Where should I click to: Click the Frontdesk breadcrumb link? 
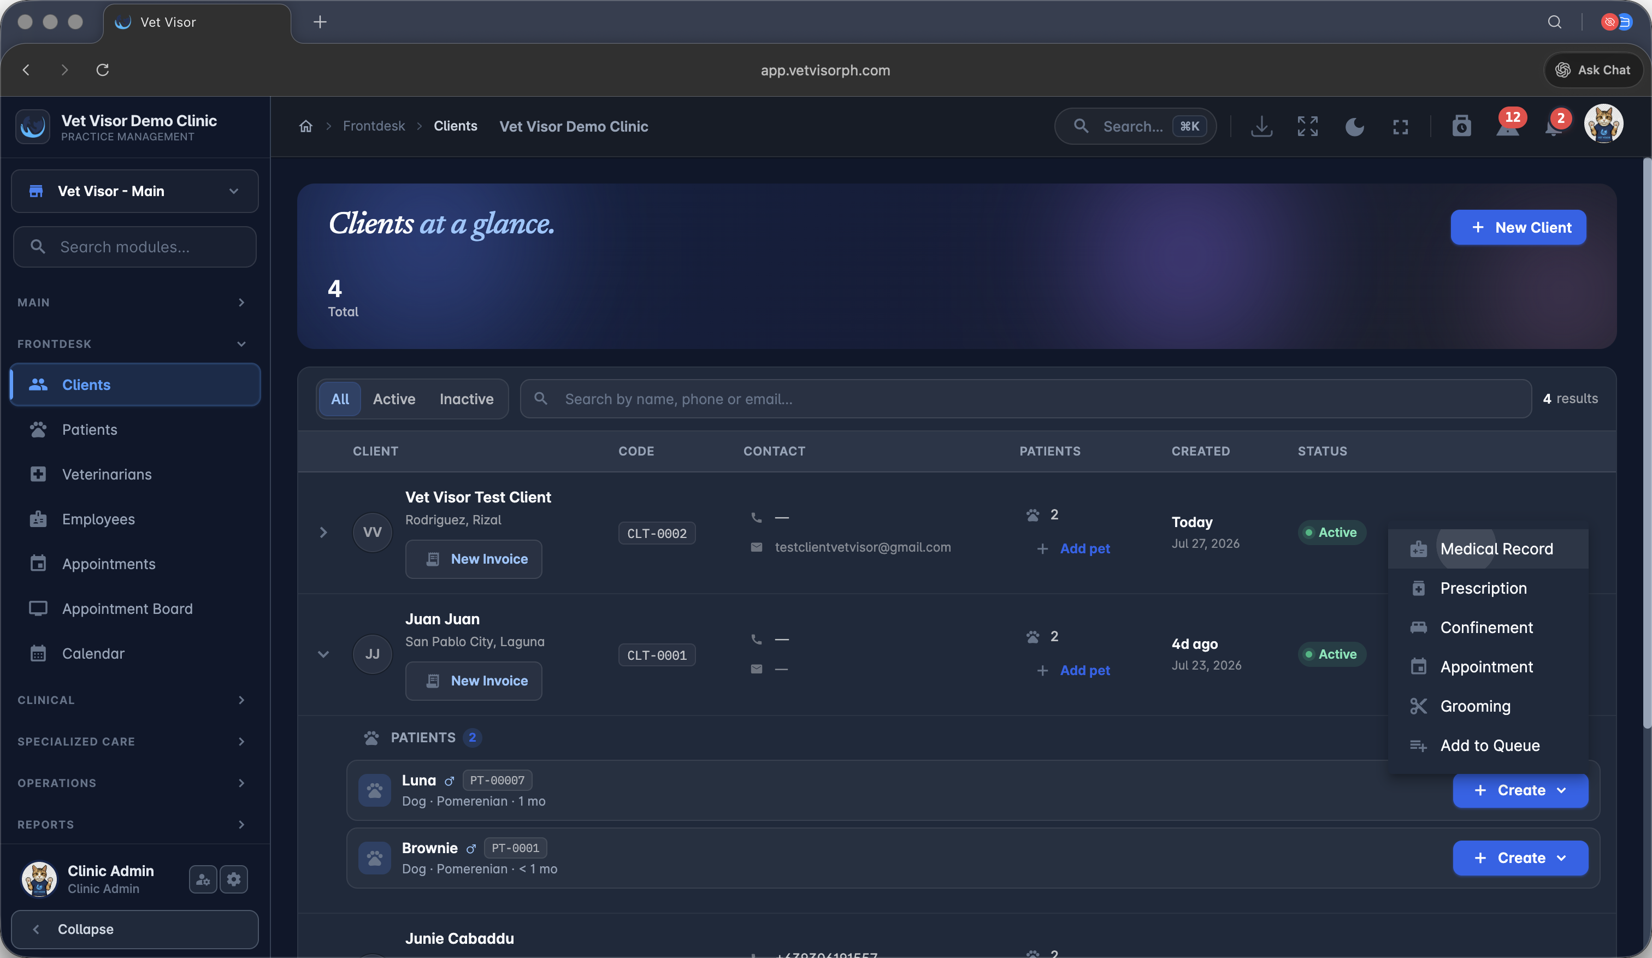coord(374,126)
